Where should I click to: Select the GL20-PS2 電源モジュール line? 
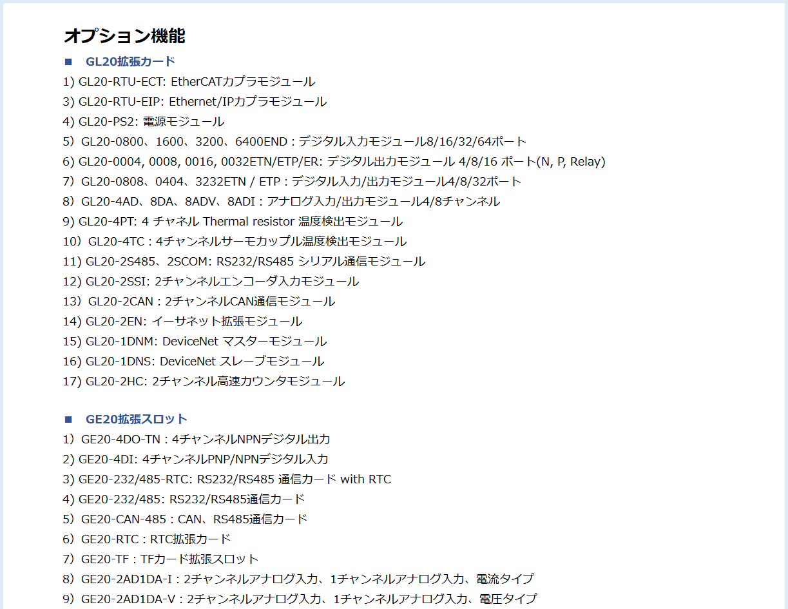point(144,122)
